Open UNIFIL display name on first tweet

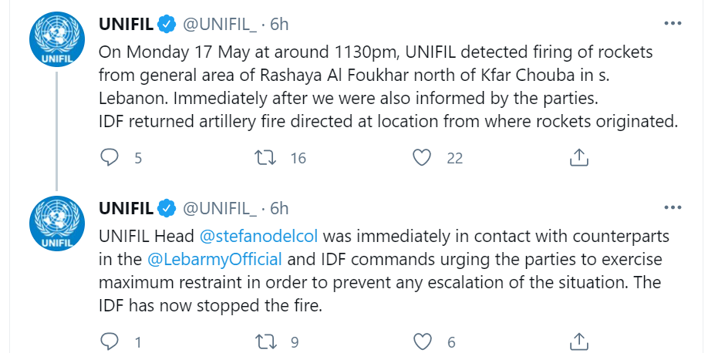126,24
